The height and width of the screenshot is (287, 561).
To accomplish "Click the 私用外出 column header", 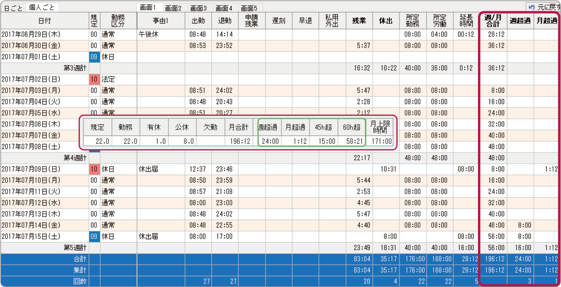I will tap(332, 21).
